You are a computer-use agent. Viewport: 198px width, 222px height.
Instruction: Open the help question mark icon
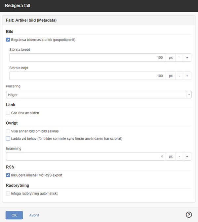point(189,215)
